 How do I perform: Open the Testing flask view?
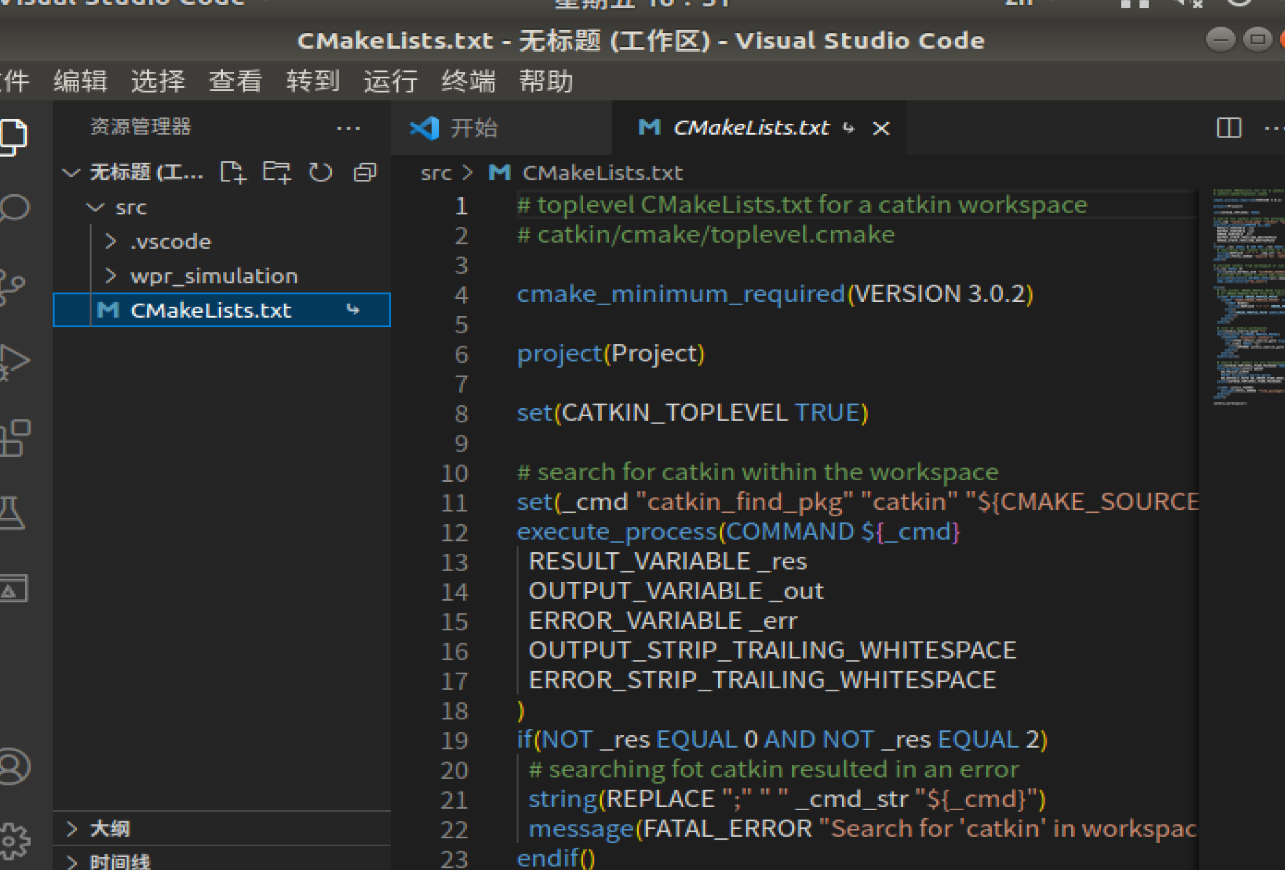(12, 512)
